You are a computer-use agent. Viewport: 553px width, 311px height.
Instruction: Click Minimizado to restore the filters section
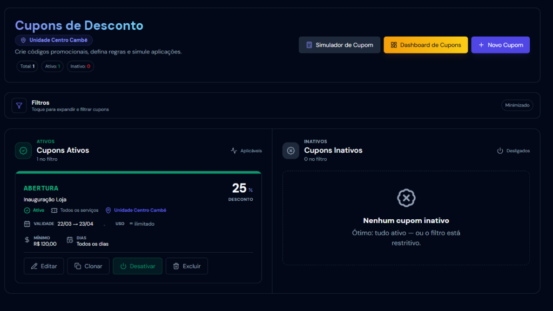(x=517, y=105)
